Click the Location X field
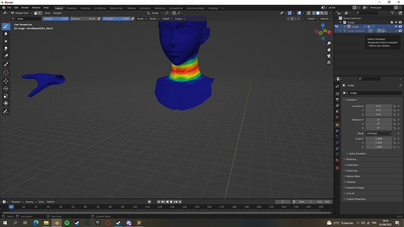Viewport: 404px width, 227px height. tap(379, 106)
